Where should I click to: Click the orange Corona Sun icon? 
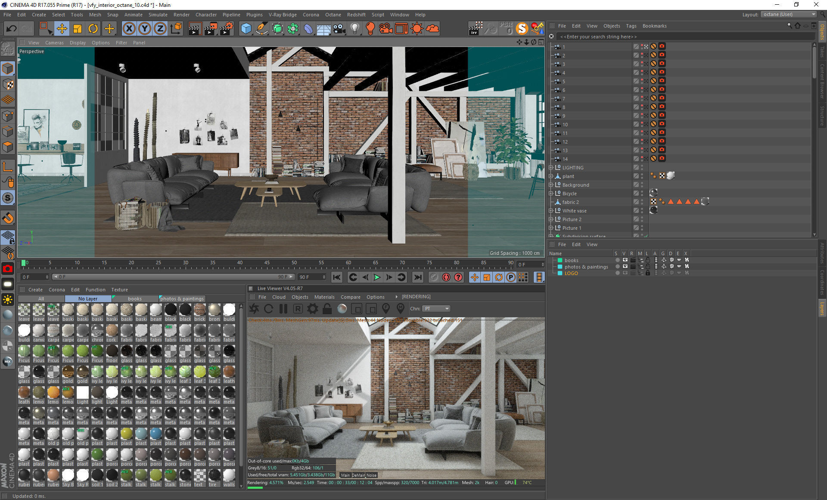click(417, 29)
